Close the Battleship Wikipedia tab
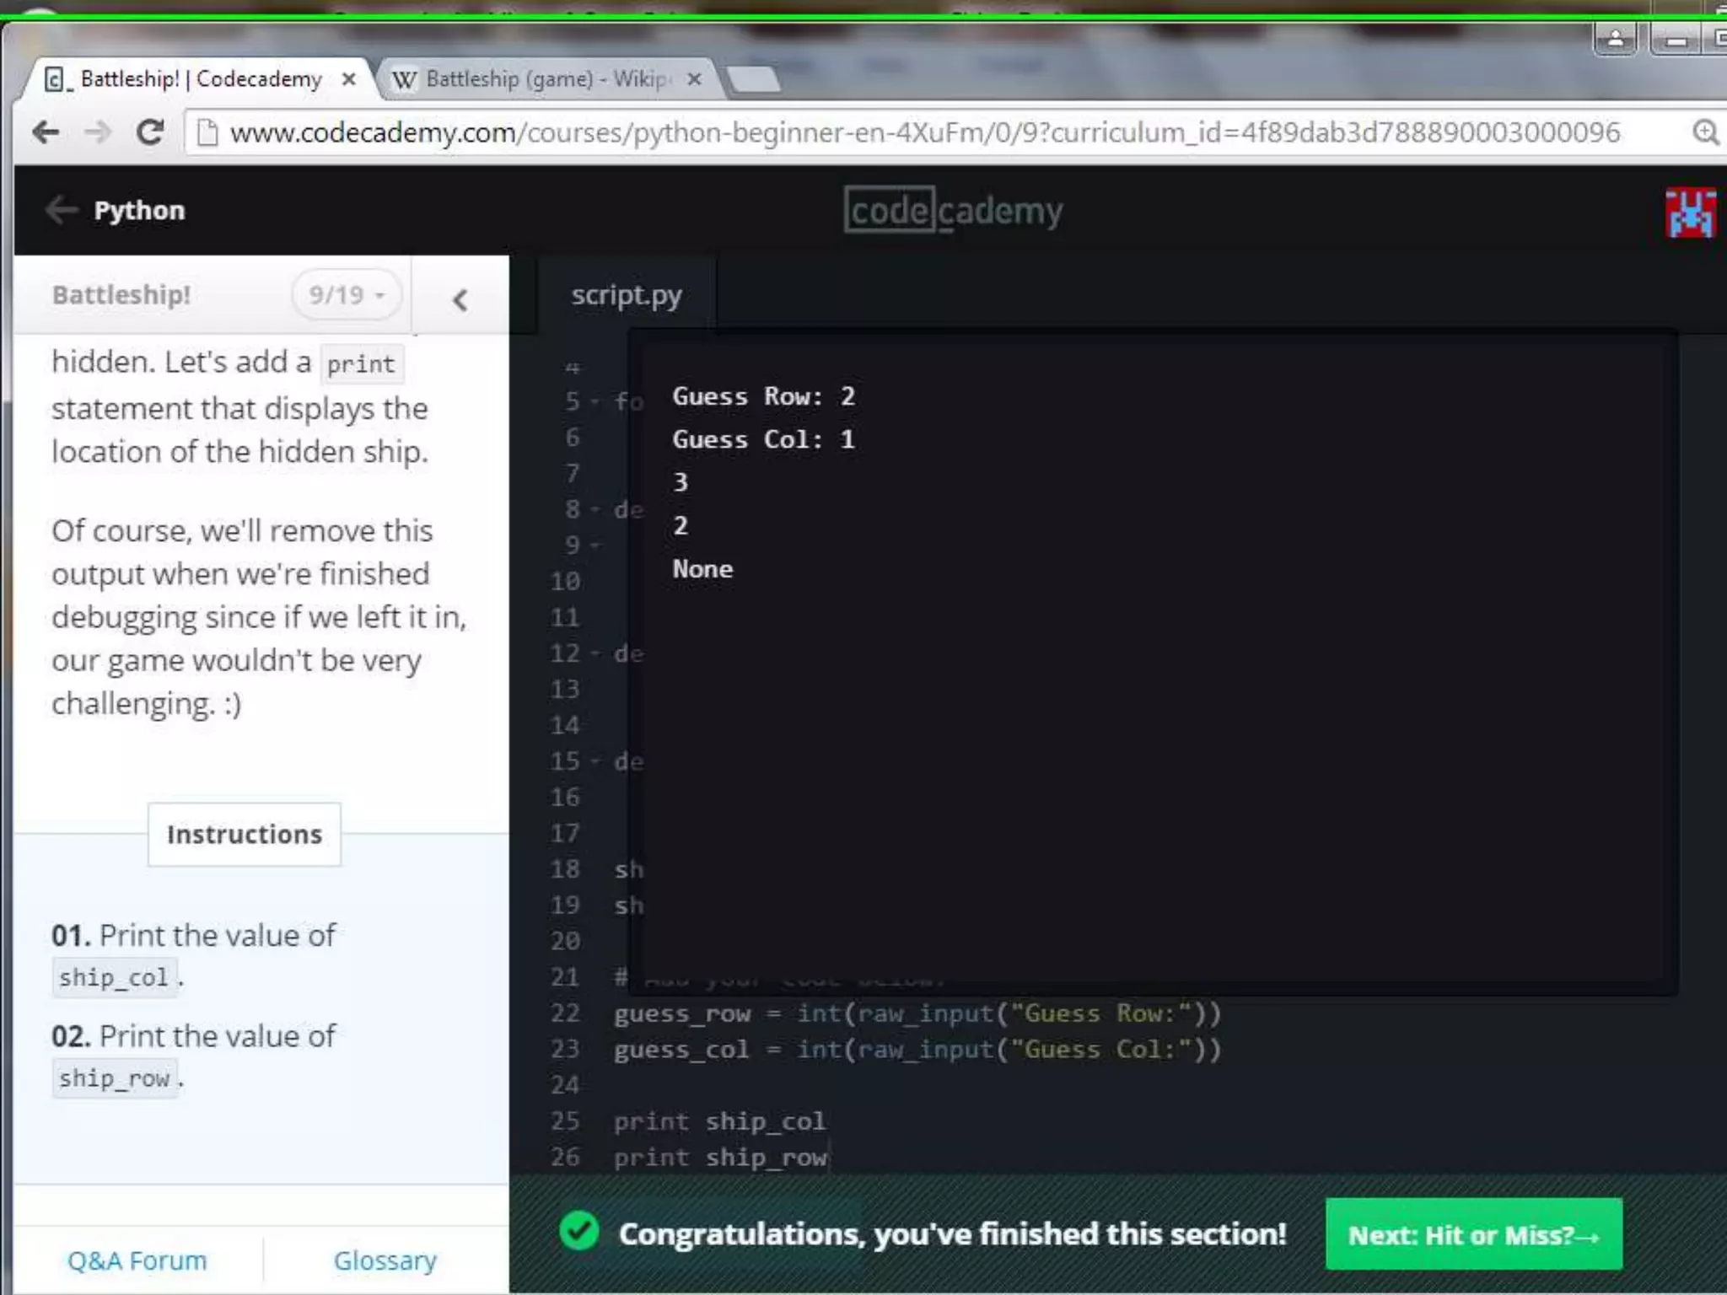 click(694, 79)
